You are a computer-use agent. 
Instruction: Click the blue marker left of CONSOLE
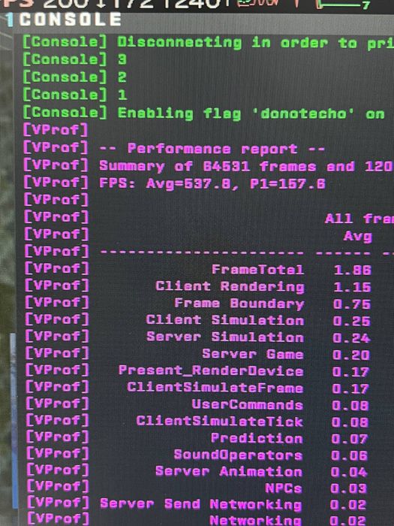[10, 20]
